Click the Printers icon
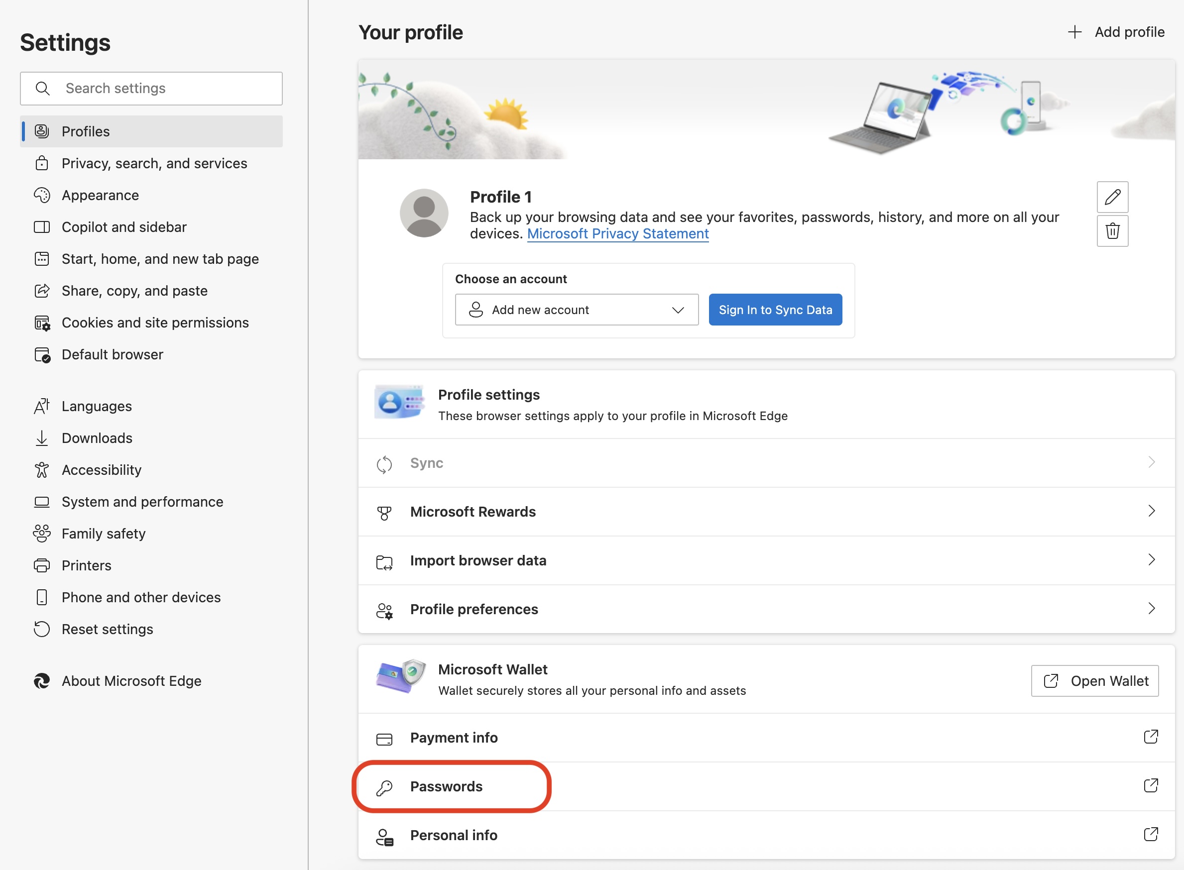The height and width of the screenshot is (870, 1184). 42,565
